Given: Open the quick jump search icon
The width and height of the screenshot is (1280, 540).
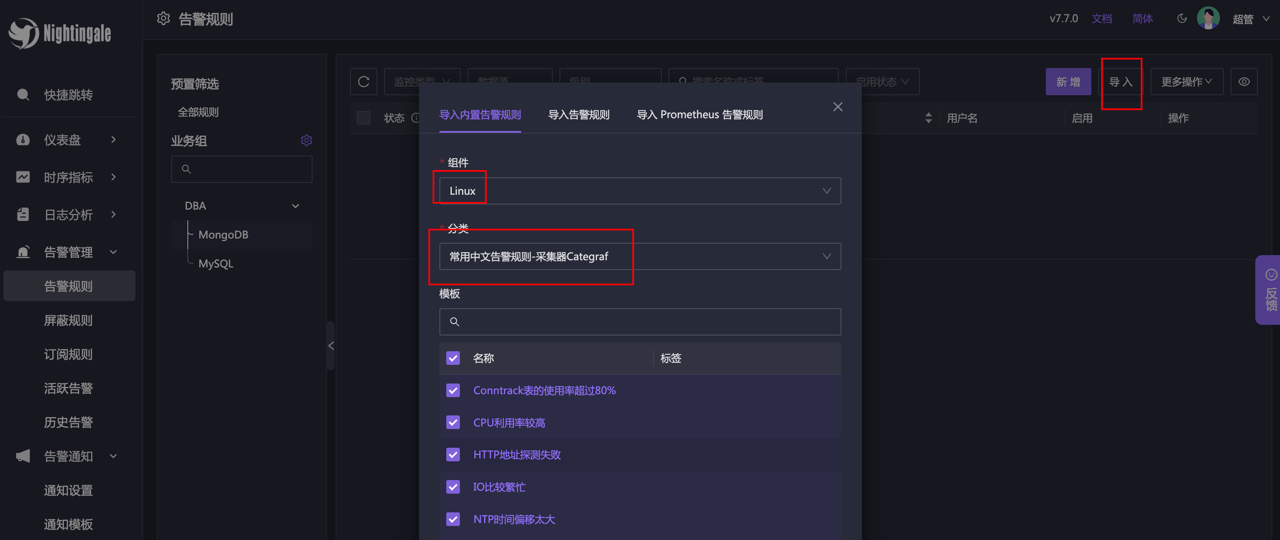Looking at the screenshot, I should click(x=23, y=94).
